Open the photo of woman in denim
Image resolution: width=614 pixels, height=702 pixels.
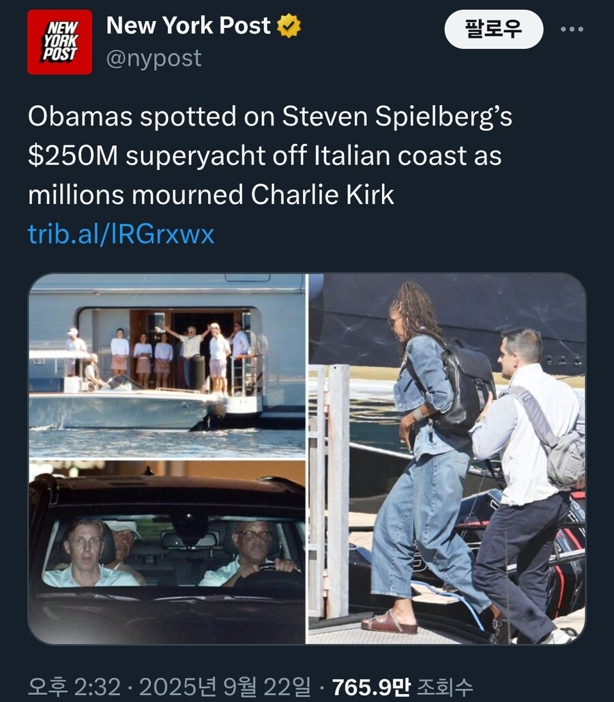pos(447,459)
